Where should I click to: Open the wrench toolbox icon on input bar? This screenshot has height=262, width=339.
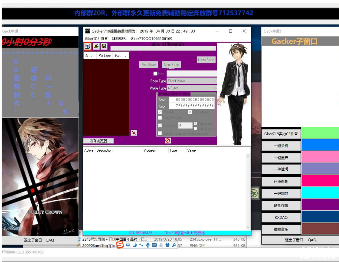pos(174,245)
